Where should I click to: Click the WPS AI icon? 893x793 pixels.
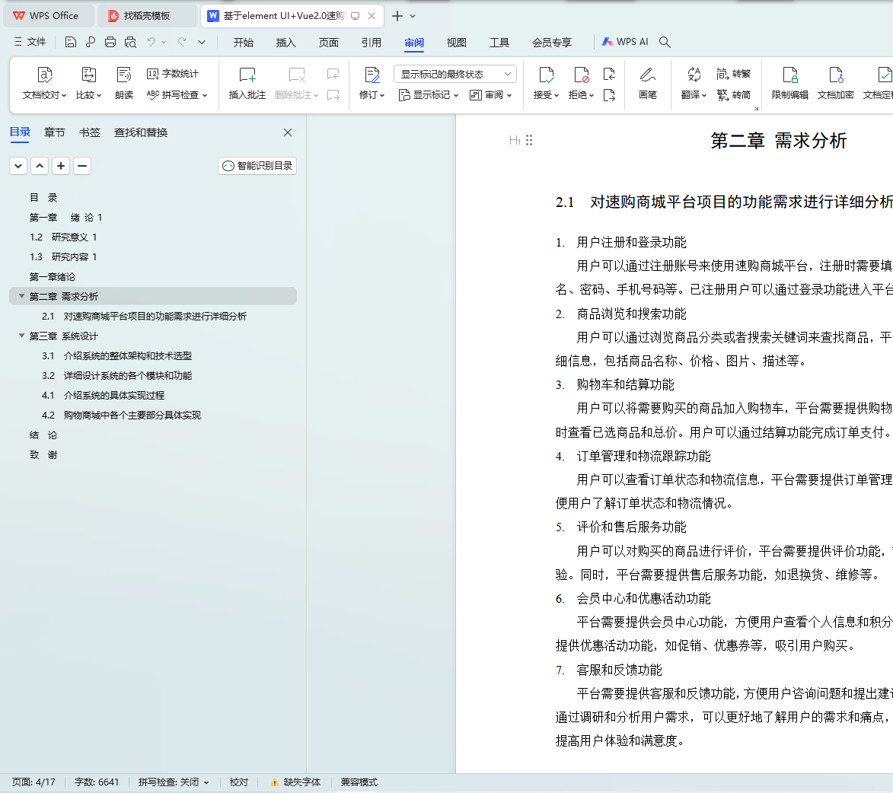tap(625, 42)
